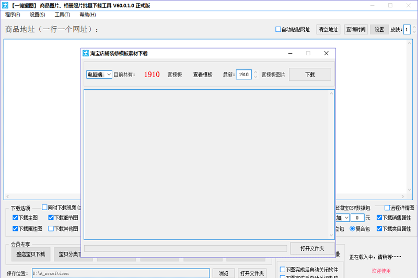Uncheck 下载主图 checkbox
The width and height of the screenshot is (418, 278).
coord(15,217)
